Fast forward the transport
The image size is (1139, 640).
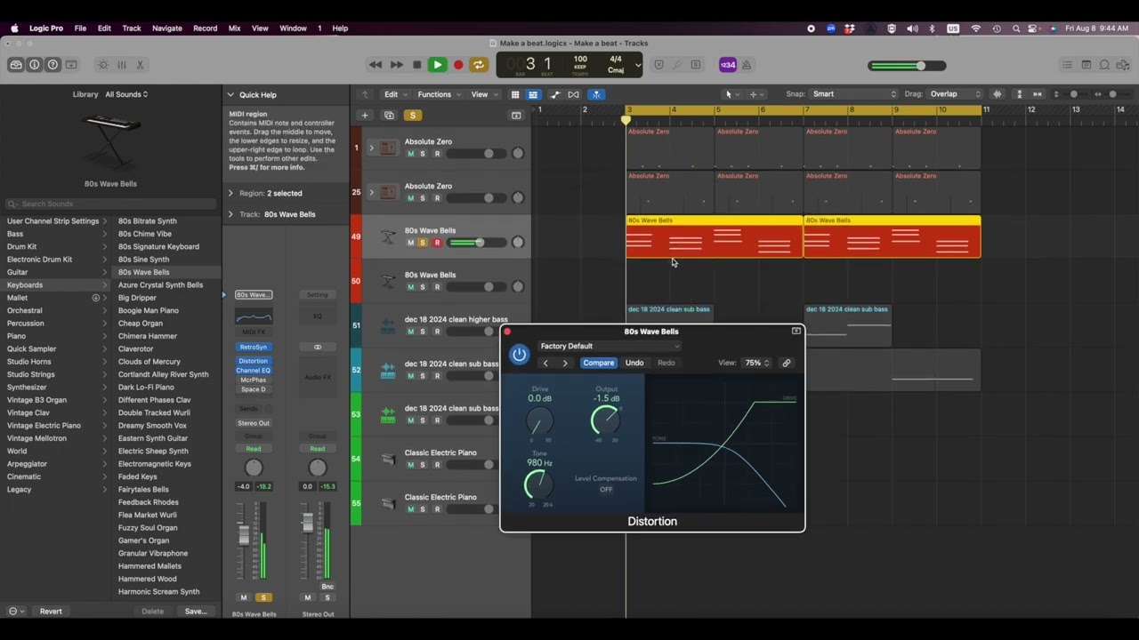[396, 65]
